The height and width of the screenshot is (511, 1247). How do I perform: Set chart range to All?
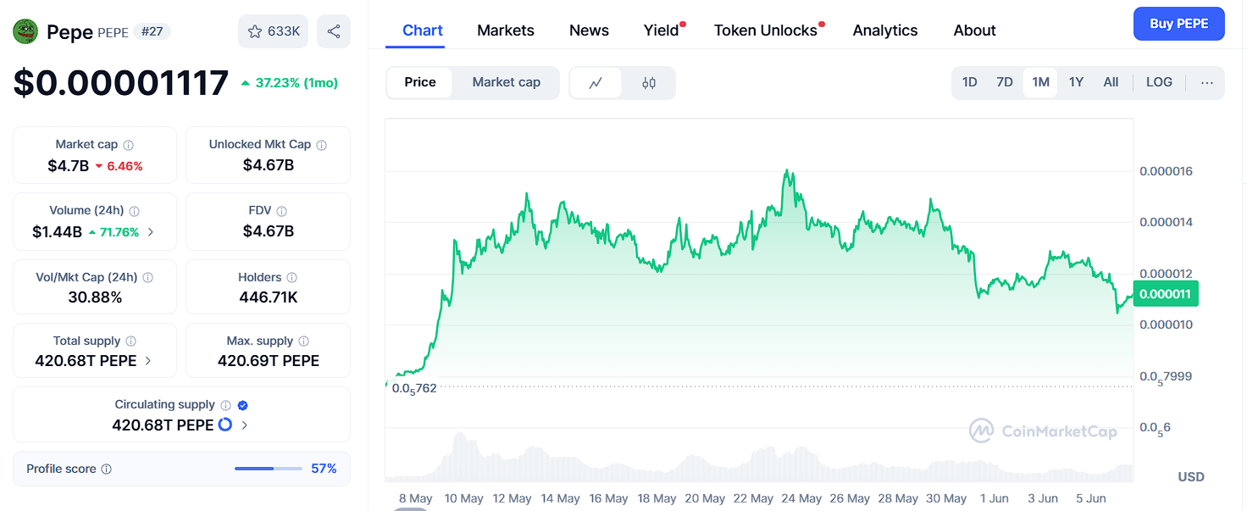(x=1111, y=82)
